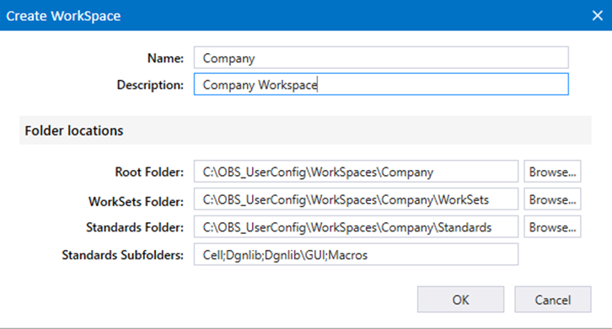This screenshot has height=329, width=612.
Task: Focus the Description field with Company Workspace
Action: (381, 84)
